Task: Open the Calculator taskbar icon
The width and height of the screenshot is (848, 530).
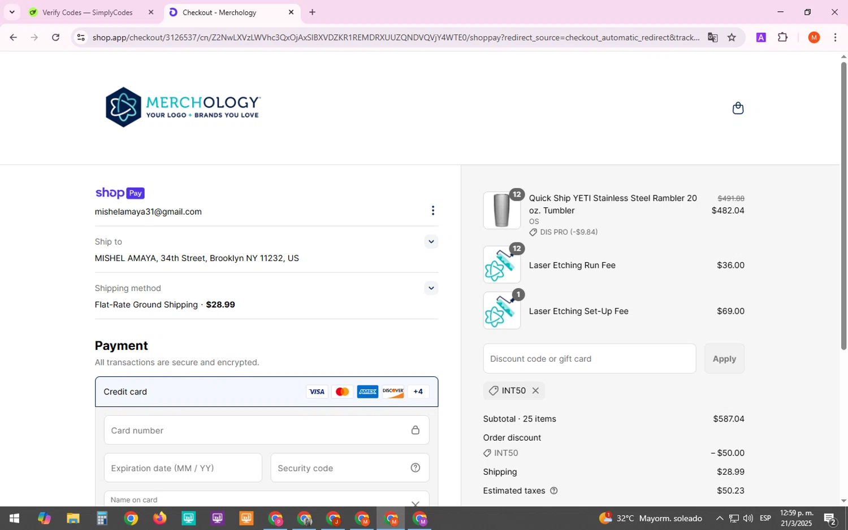Action: (102, 518)
